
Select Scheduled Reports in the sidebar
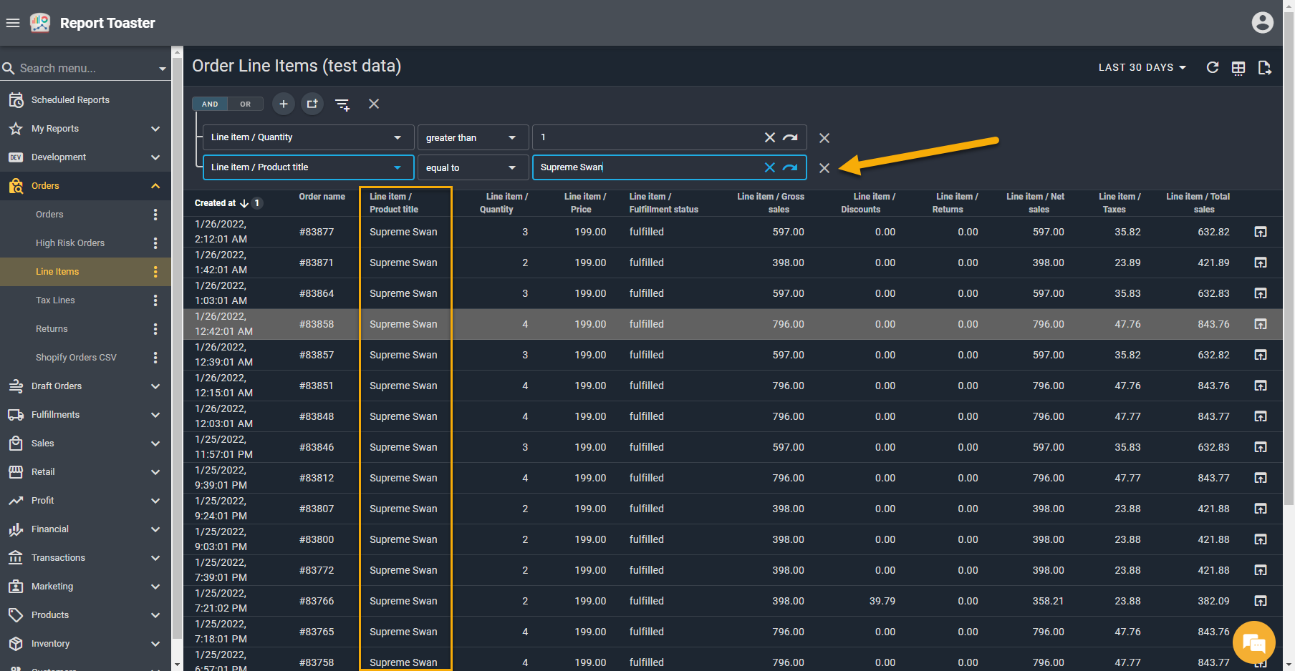coord(70,100)
